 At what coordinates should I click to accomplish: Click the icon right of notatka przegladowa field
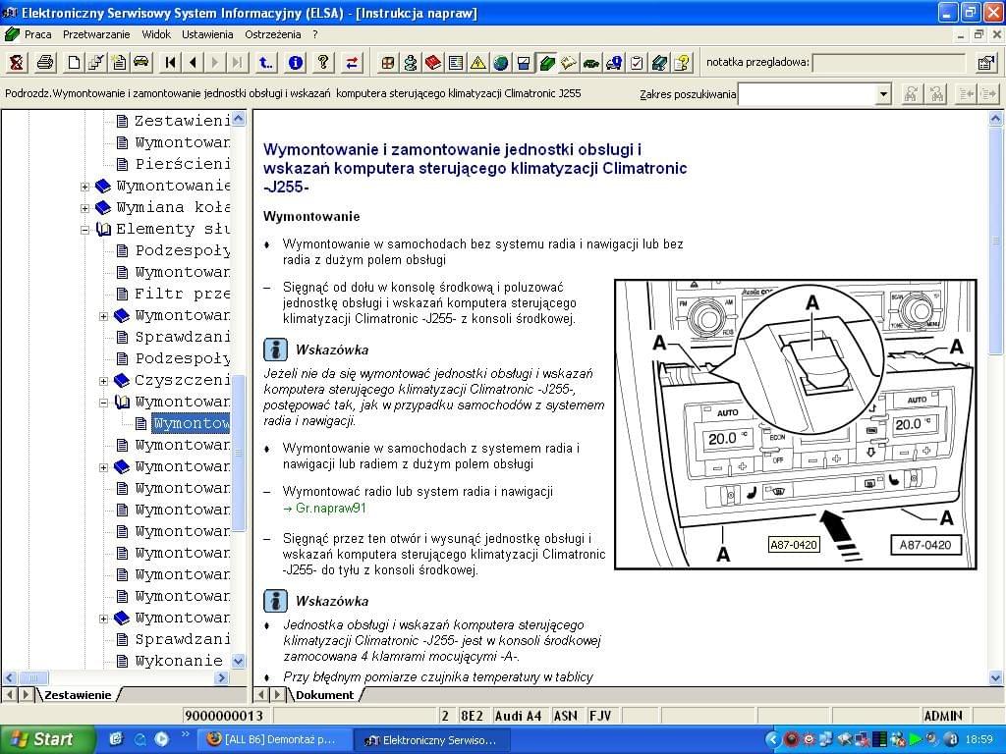pos(984,62)
